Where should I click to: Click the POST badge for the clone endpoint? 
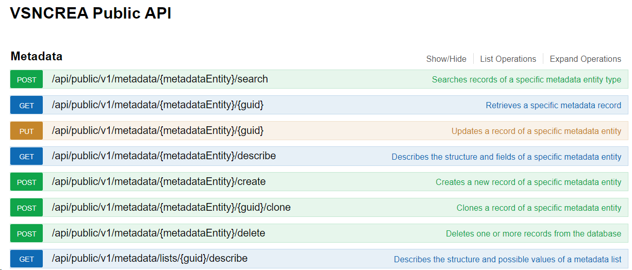click(26, 208)
